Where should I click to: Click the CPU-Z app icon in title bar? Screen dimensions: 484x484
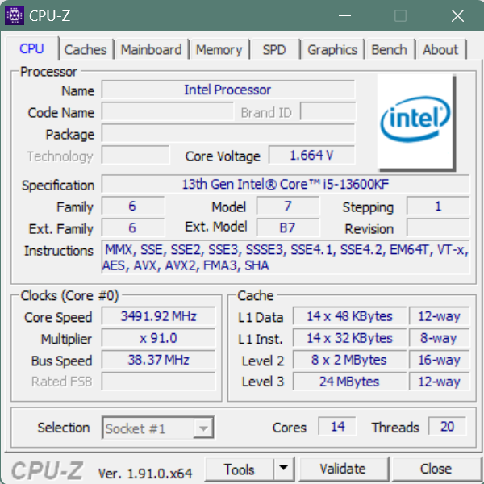15,15
